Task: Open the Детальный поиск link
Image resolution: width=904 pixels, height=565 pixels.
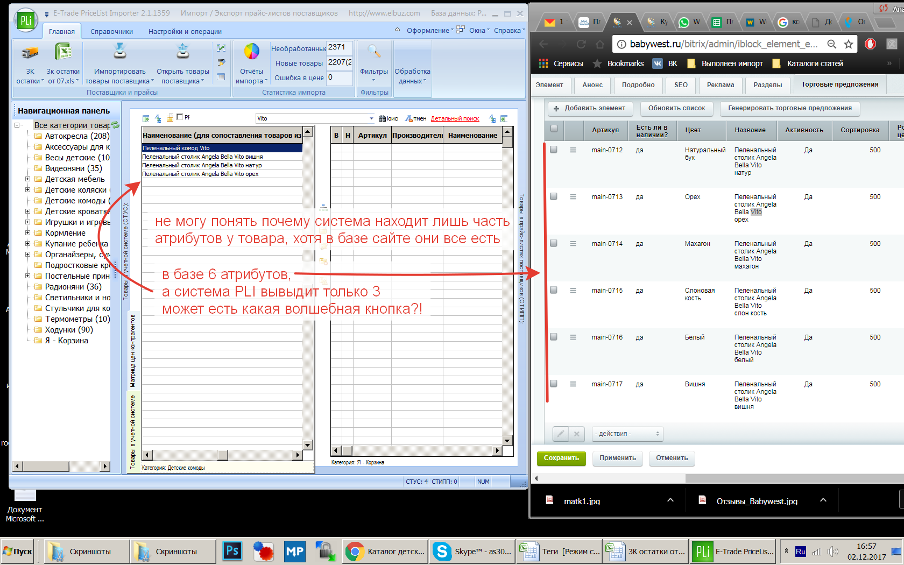Action: (x=455, y=118)
